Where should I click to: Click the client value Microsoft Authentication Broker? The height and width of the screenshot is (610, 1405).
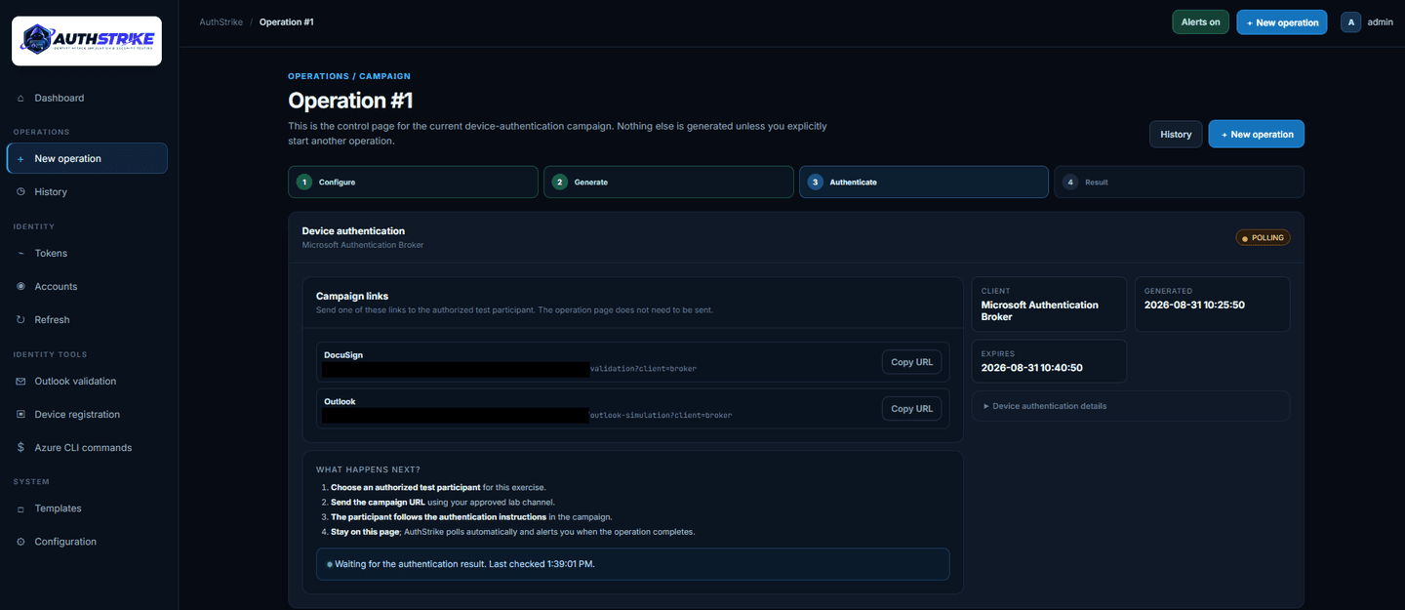click(1040, 311)
